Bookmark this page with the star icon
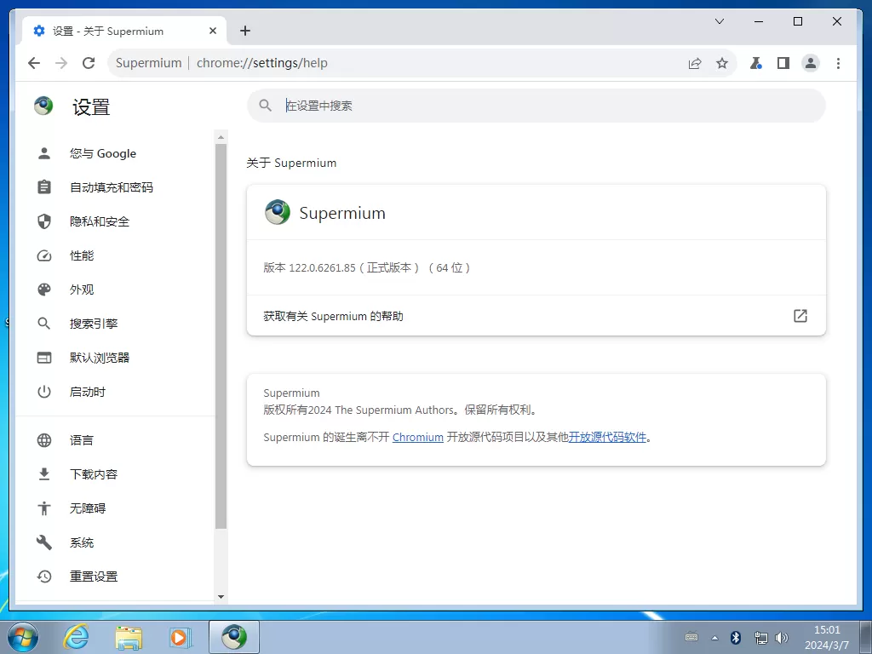The height and width of the screenshot is (654, 872). pyautogui.click(x=722, y=62)
